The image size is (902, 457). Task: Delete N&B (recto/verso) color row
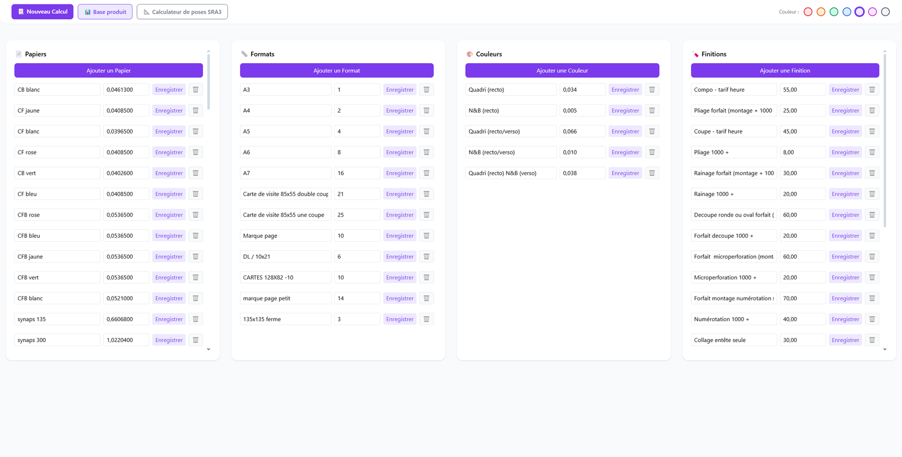[652, 152]
